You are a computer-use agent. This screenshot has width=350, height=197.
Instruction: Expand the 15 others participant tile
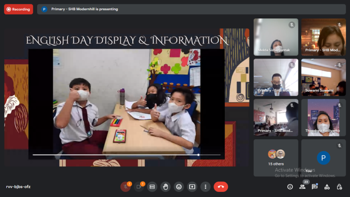pos(276,157)
